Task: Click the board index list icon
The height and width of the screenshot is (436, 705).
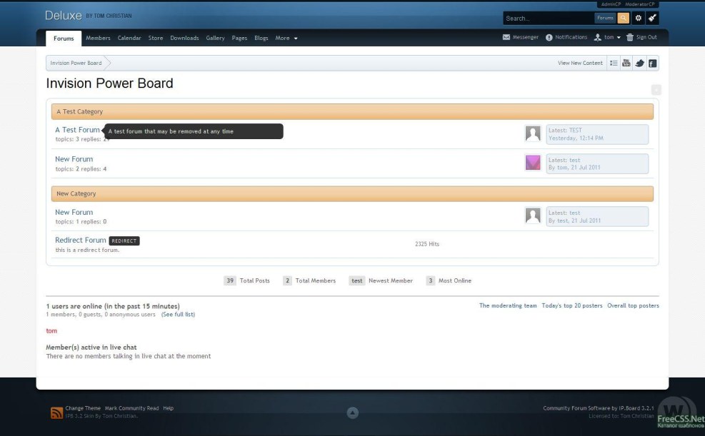Action: click(x=614, y=63)
